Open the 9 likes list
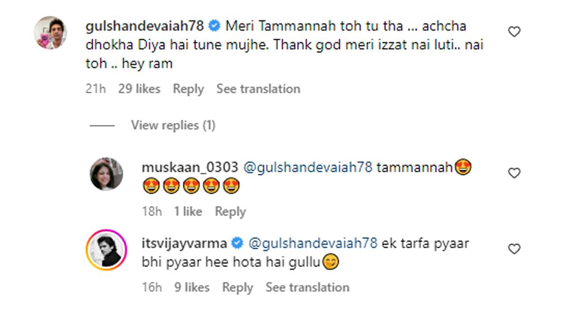This screenshot has height=316, width=561. [x=192, y=287]
